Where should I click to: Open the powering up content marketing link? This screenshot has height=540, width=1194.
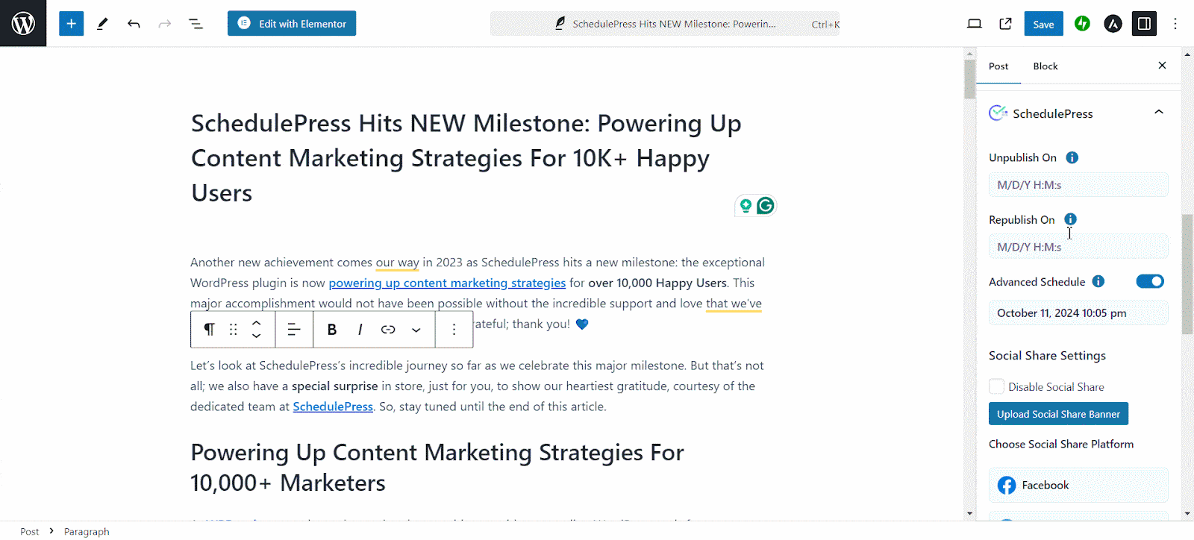pyautogui.click(x=447, y=283)
